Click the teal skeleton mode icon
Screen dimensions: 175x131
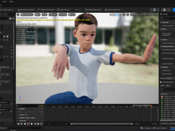[x=155, y=10]
